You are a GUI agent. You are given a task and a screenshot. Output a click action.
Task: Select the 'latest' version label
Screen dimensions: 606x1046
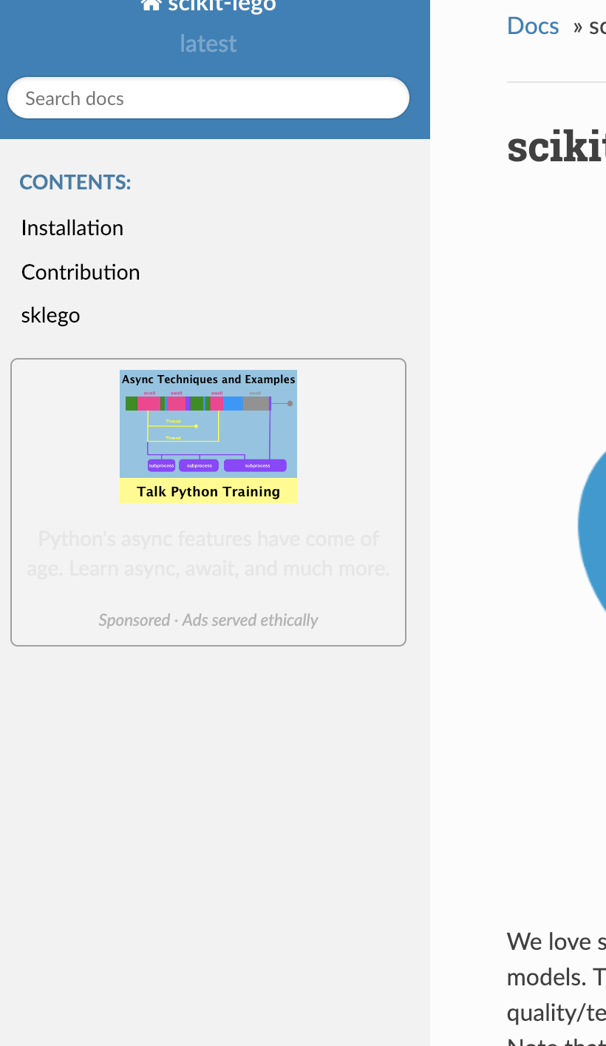click(208, 44)
